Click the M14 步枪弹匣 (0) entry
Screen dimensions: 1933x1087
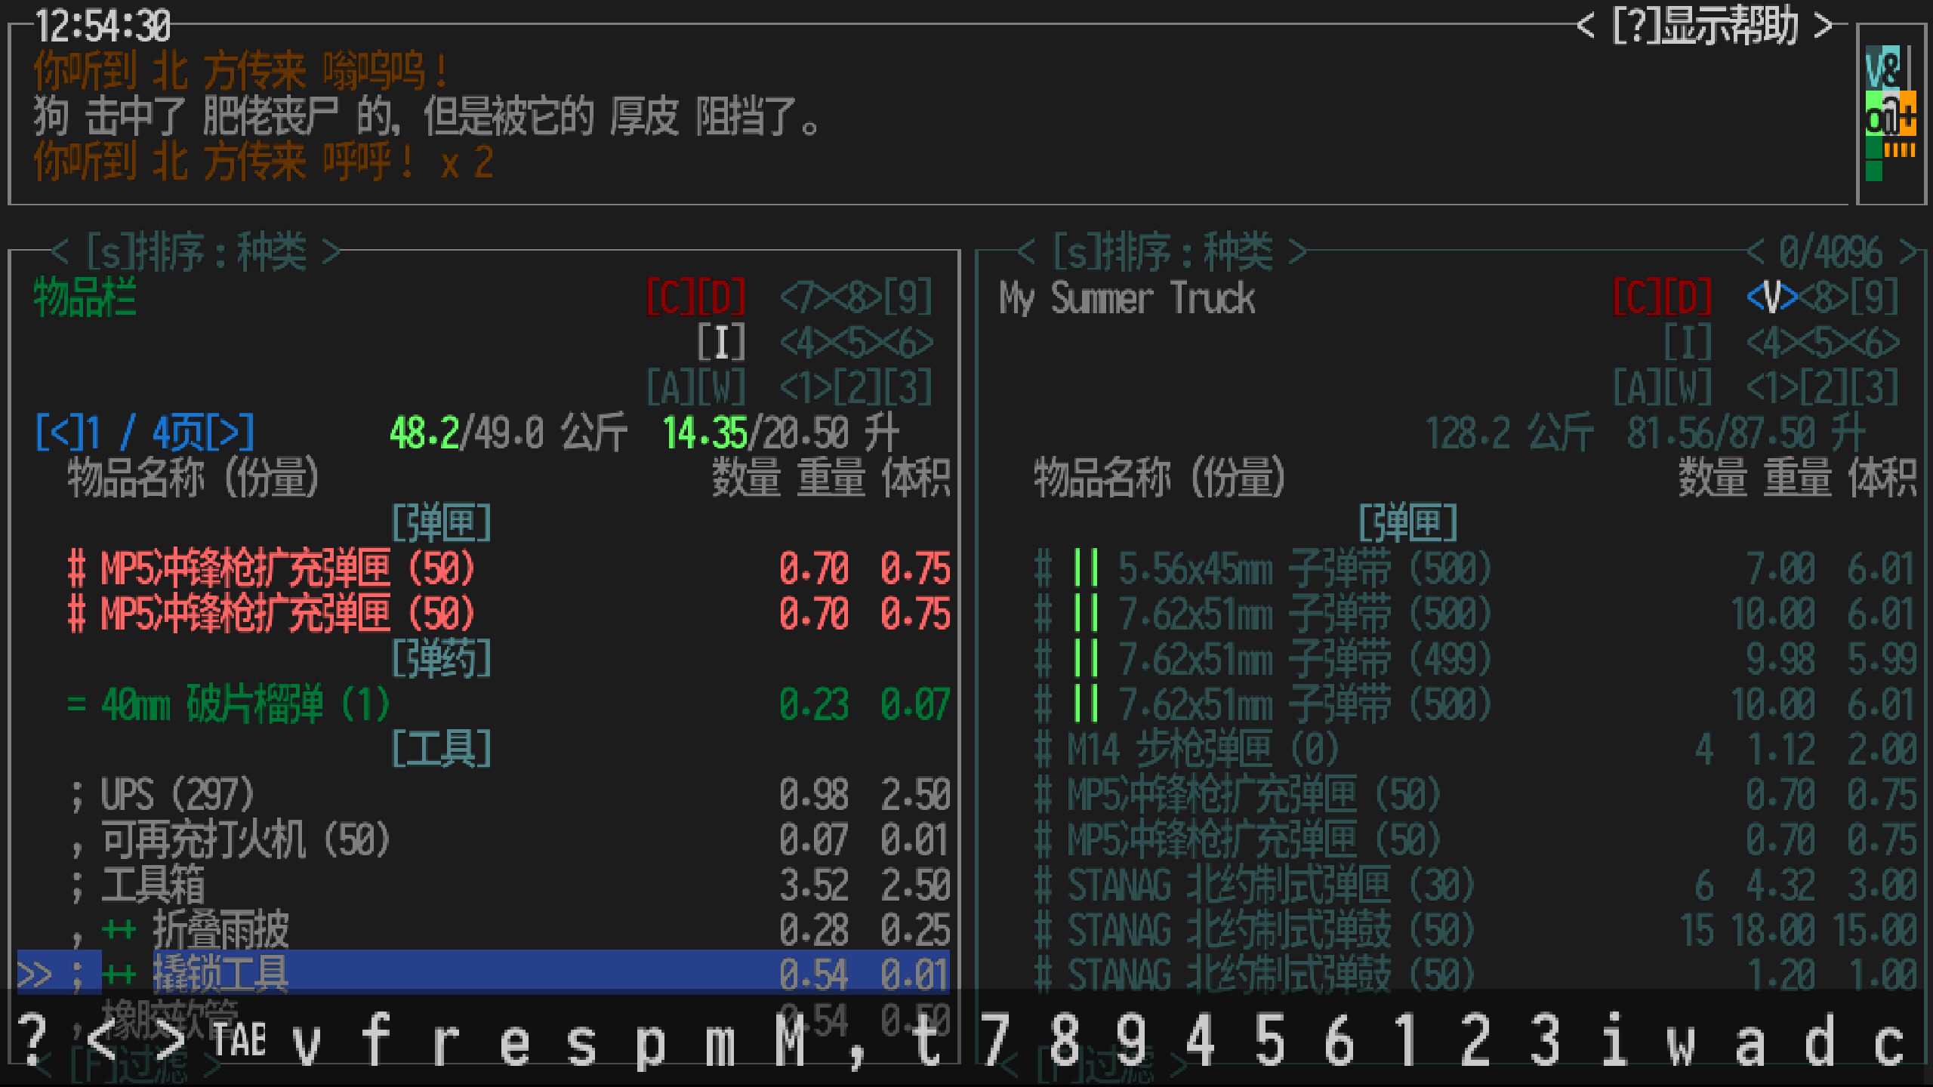(x=1203, y=749)
